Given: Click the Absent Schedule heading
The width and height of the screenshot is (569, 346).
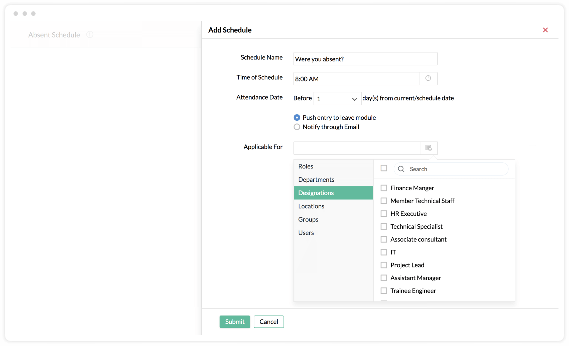Looking at the screenshot, I should (x=54, y=35).
